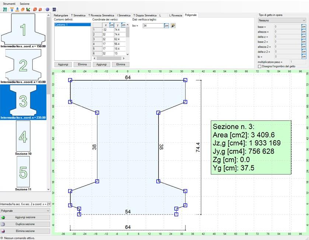The width and height of the screenshot is (309, 240).
Task: Click the tool icon next to bw field
Action: (x=173, y=26)
